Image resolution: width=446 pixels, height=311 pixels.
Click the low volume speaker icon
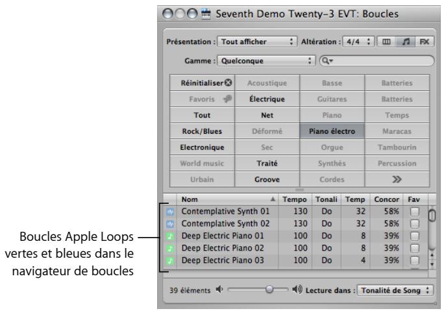click(x=219, y=290)
